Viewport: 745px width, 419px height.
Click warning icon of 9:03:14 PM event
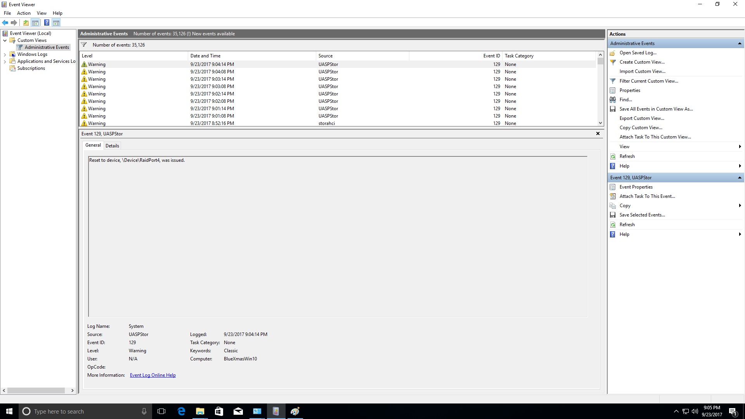point(84,79)
